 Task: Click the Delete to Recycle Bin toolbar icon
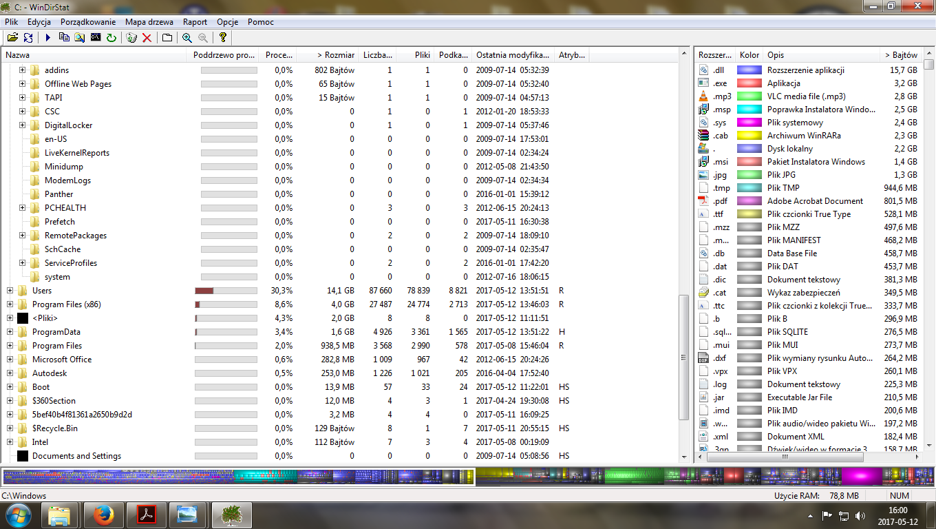131,37
